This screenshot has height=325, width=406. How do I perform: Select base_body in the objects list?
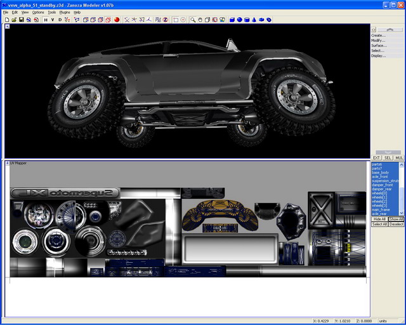click(x=381, y=173)
